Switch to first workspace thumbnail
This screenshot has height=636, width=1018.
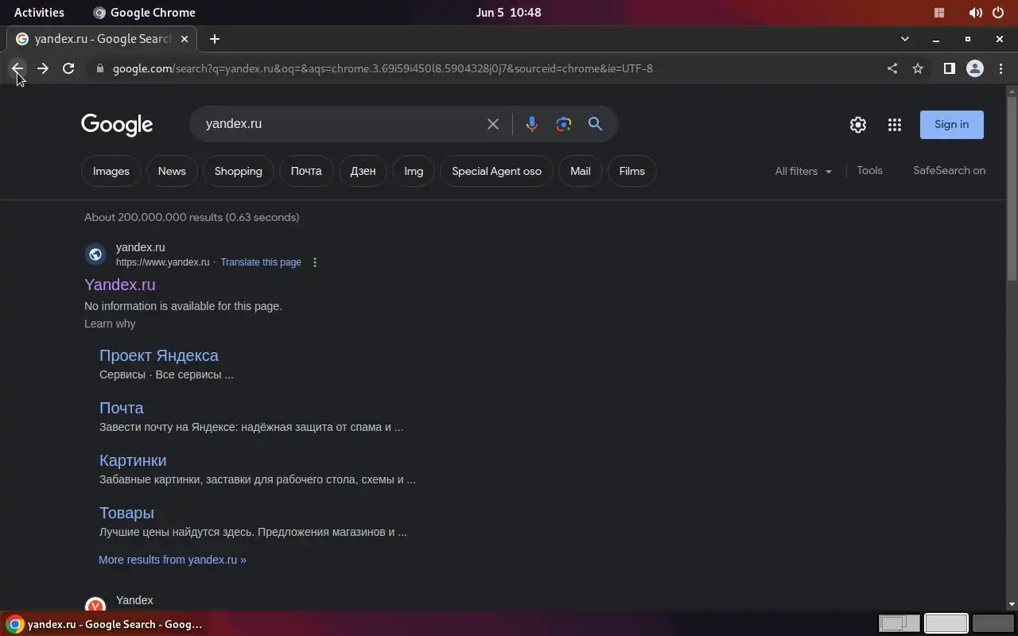point(899,624)
